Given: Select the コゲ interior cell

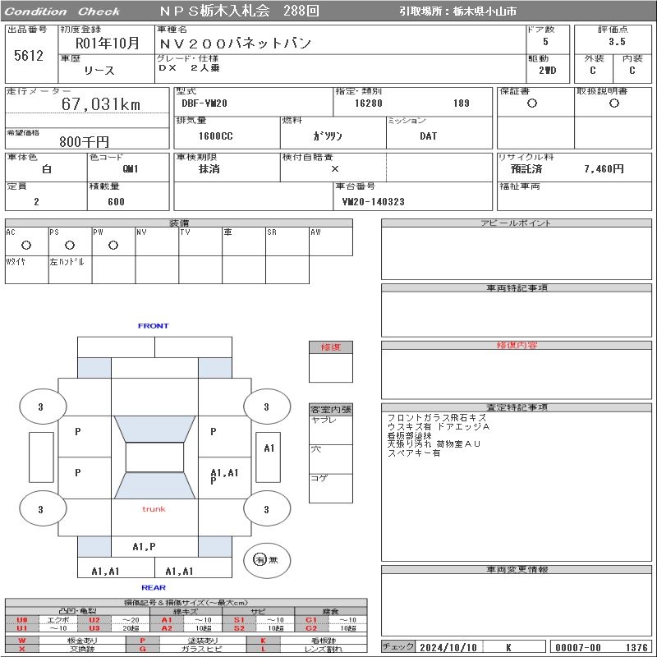Looking at the screenshot, I should click(331, 488).
